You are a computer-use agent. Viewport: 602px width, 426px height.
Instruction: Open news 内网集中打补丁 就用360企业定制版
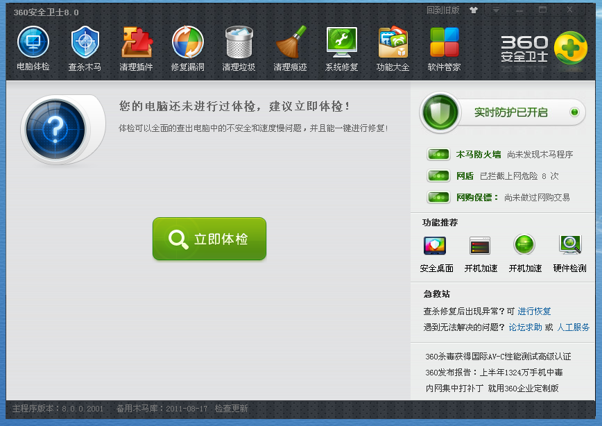(492, 389)
